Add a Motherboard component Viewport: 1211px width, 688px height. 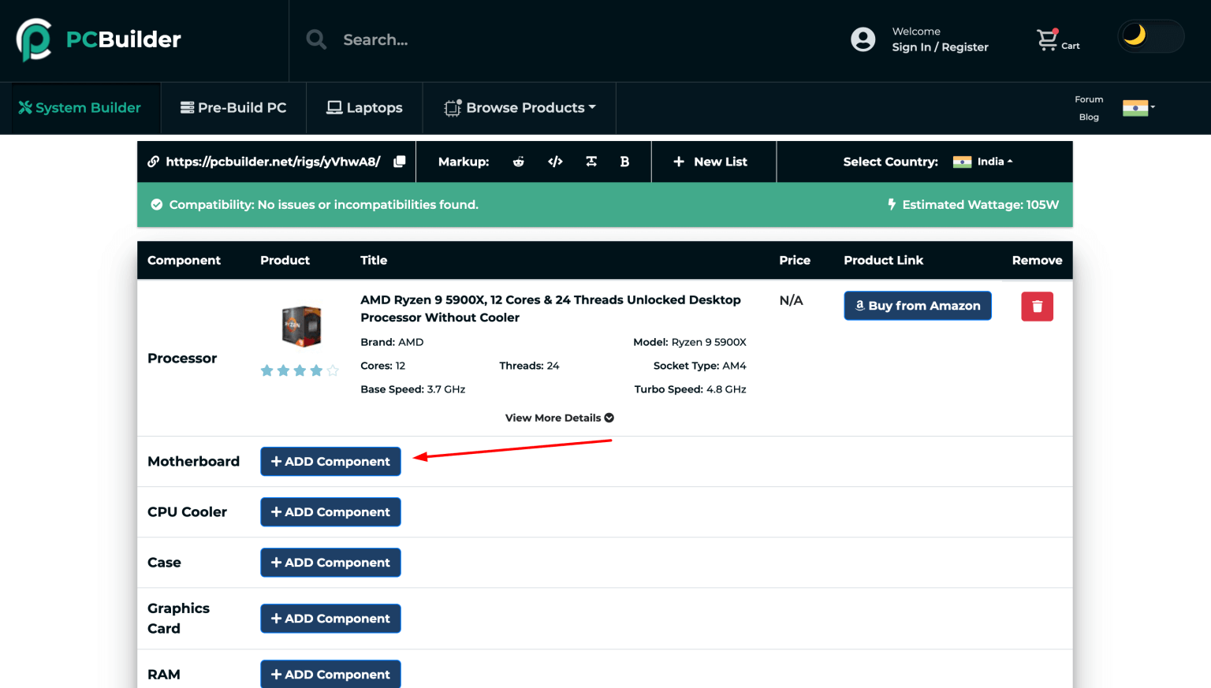330,462
